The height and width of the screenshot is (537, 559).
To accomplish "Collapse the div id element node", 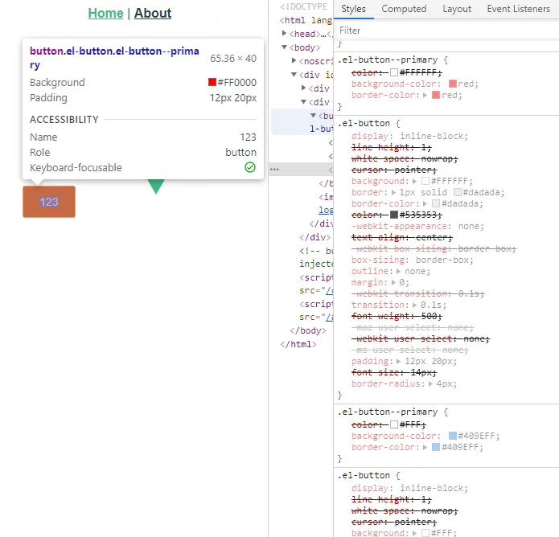I will click(294, 75).
